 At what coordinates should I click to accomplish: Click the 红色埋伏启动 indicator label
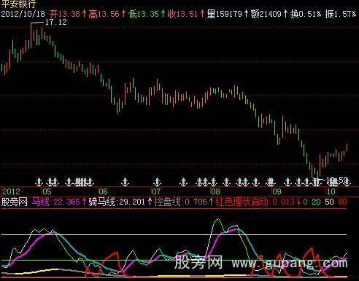click(x=242, y=202)
